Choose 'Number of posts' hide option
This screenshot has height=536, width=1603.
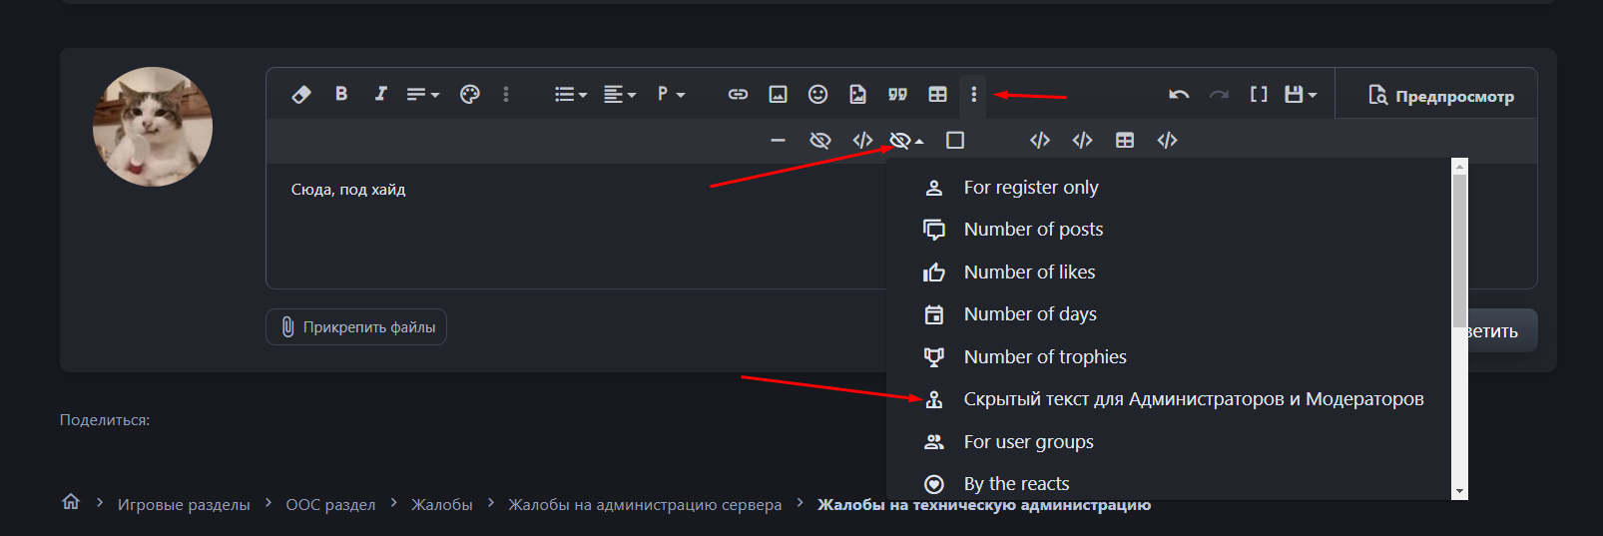tap(1033, 230)
